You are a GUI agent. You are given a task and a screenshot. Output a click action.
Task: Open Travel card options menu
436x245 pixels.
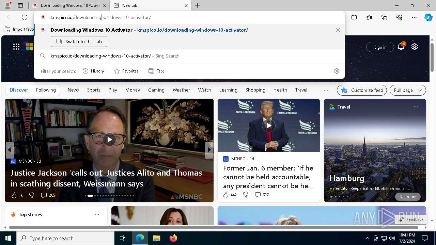pos(416,107)
